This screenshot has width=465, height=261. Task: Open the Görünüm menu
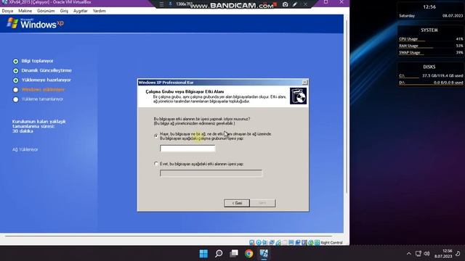pos(46,11)
